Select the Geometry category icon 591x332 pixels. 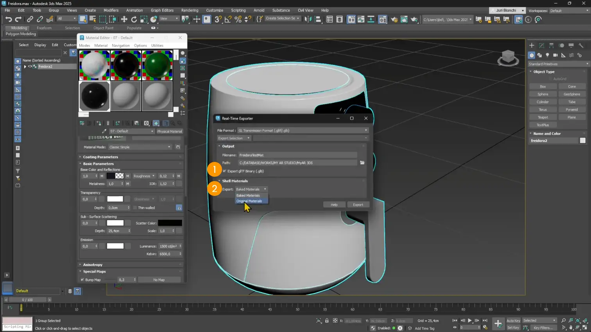532,55
